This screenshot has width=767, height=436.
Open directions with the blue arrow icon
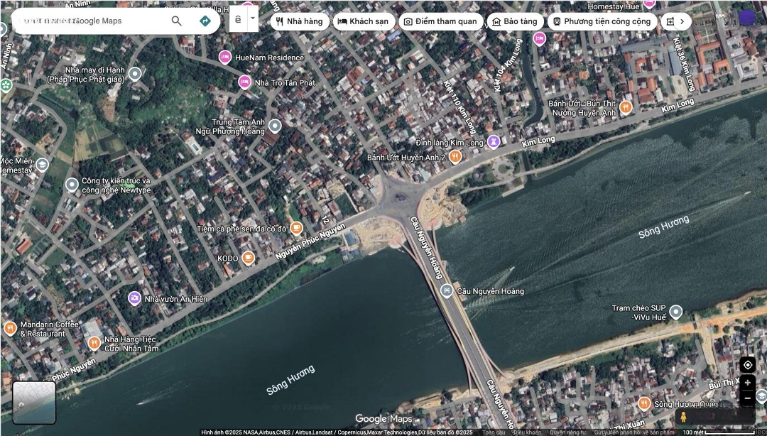(x=205, y=21)
